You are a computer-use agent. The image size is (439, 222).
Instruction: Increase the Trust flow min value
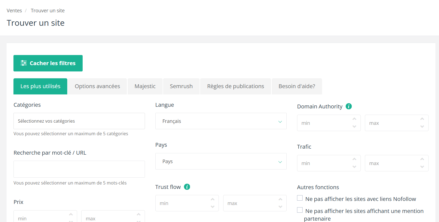click(212, 199)
